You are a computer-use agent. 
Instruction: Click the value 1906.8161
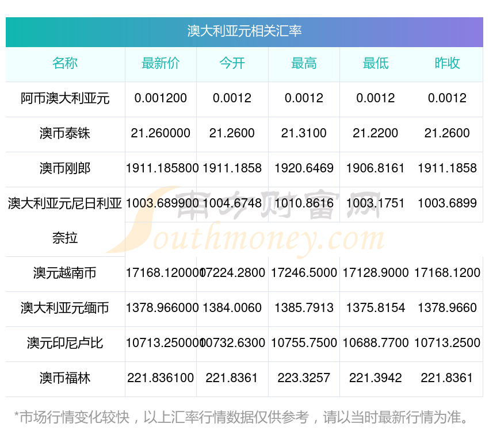[376, 168]
